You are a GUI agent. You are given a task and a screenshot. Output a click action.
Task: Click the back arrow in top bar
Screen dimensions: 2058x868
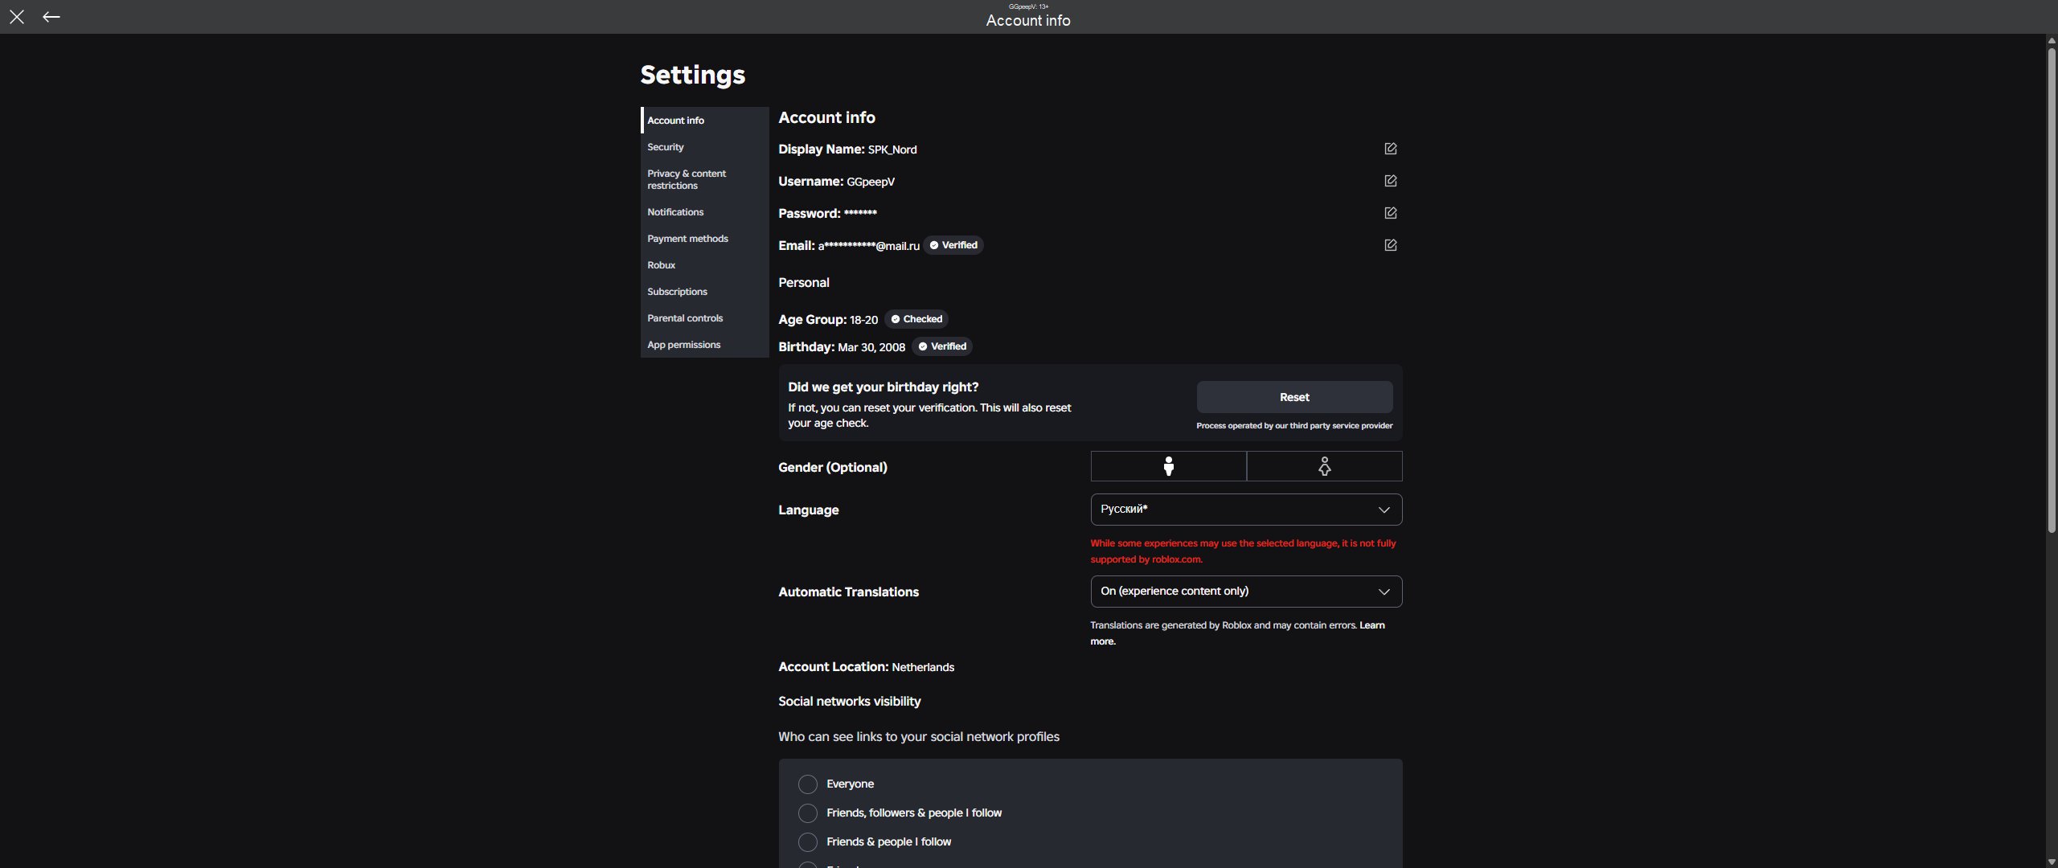pos(51,17)
